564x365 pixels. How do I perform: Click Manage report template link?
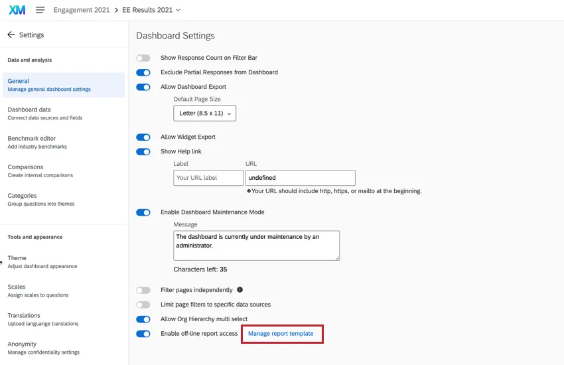pos(281,334)
